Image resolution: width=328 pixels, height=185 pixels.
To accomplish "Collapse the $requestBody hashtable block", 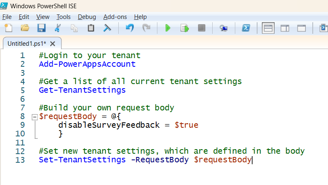I will 35,117.
